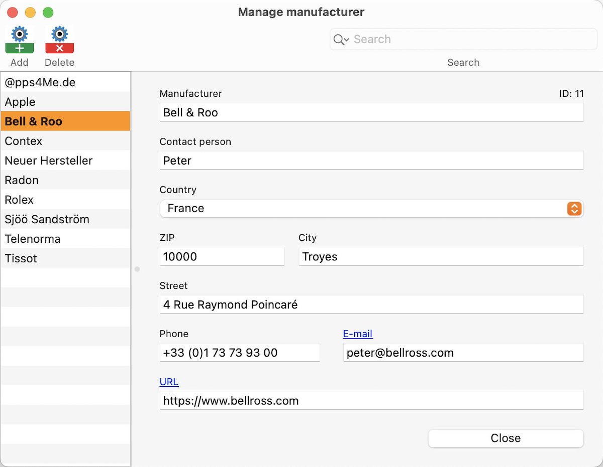This screenshot has width=603, height=467.
Task: Click the Delete manufacturer gear icon
Action: click(59, 40)
